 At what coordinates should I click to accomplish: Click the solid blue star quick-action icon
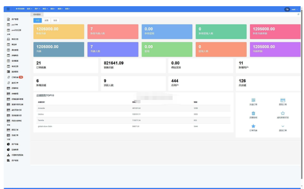[x=253, y=126]
